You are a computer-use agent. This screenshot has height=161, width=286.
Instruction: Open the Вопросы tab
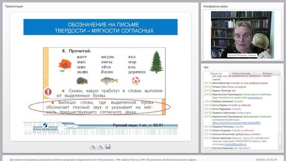point(268,73)
